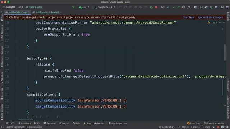The height and width of the screenshot is (129, 230).
Task: Open the Terminal tool window
Action: (x=50, y=123)
